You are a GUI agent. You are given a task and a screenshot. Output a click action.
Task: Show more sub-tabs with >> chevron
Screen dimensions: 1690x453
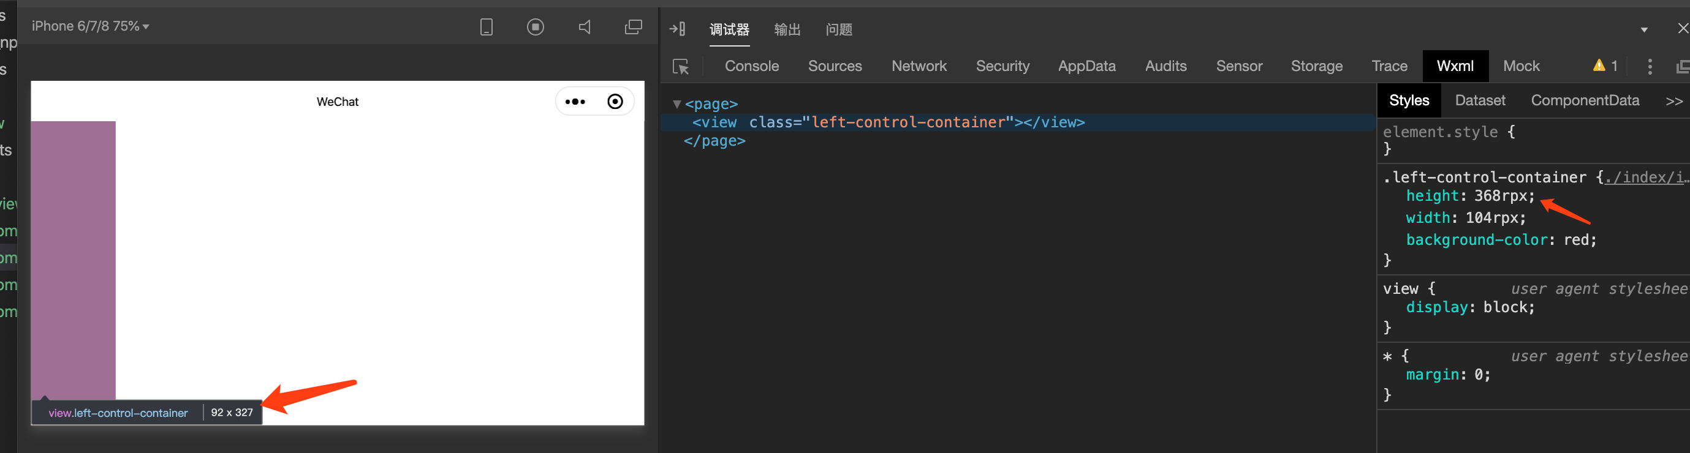[1673, 102]
